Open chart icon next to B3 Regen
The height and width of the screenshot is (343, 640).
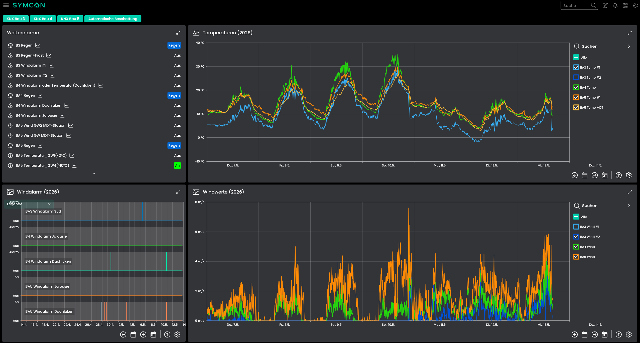[x=38, y=45]
